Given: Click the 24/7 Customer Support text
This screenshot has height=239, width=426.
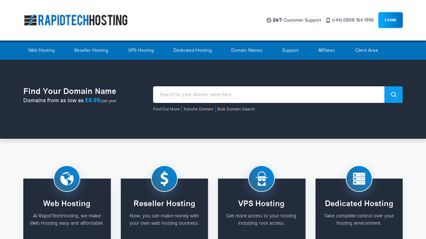Looking at the screenshot, I should click(297, 21).
